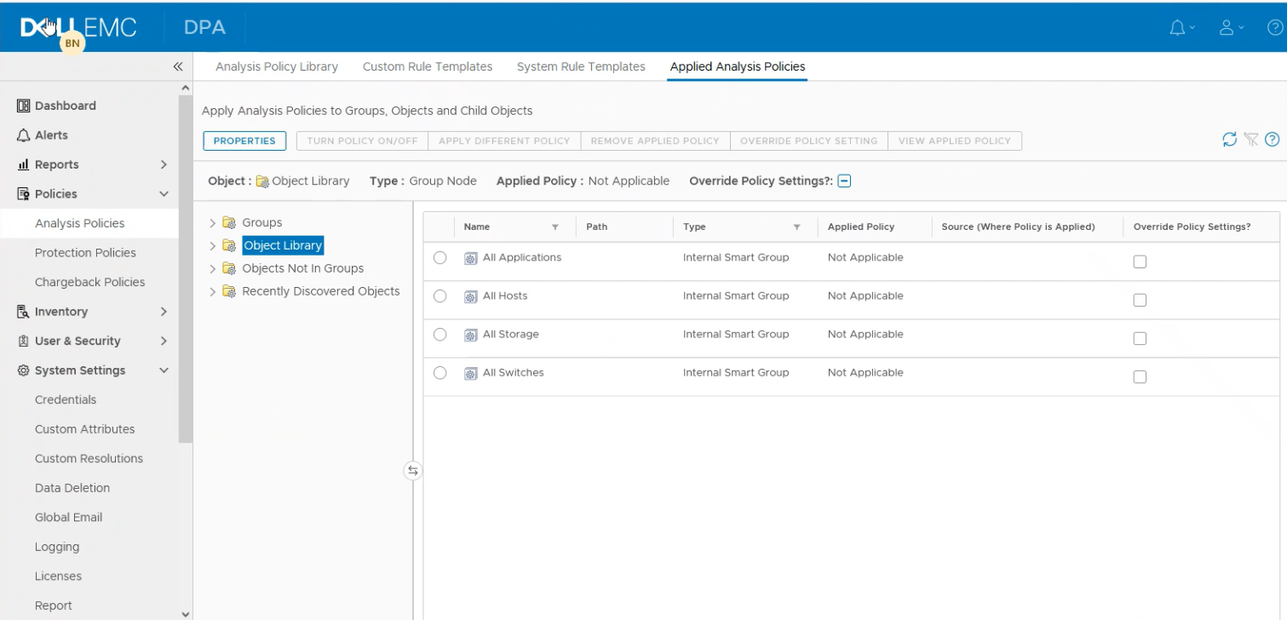
Task: Refresh the applied policies list
Action: (x=1227, y=139)
